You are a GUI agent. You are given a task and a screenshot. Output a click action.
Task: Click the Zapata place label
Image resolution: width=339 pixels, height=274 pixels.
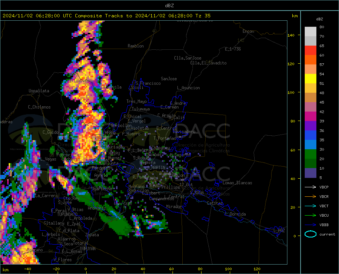click(x=92, y=235)
